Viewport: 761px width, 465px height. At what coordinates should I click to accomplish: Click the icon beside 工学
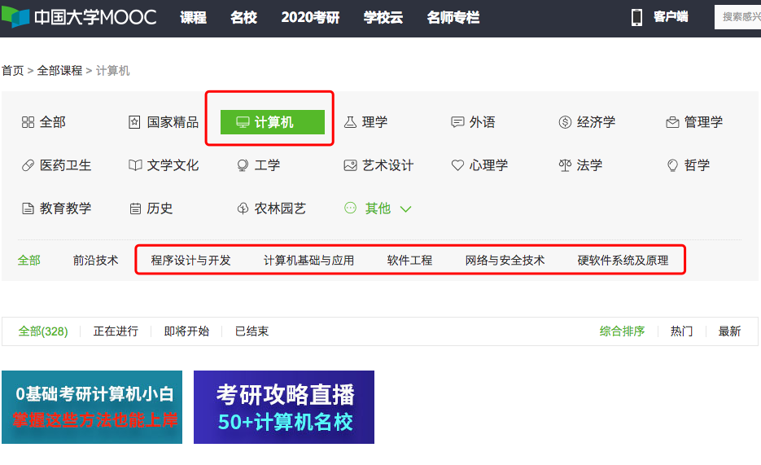point(243,165)
